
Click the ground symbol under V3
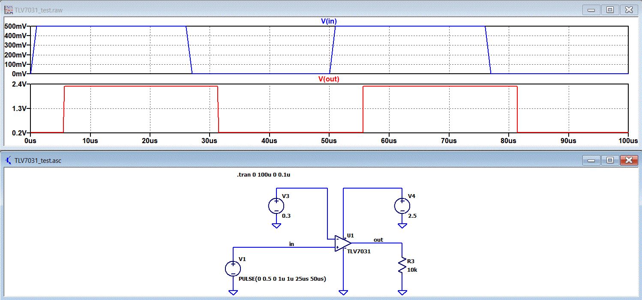click(276, 225)
